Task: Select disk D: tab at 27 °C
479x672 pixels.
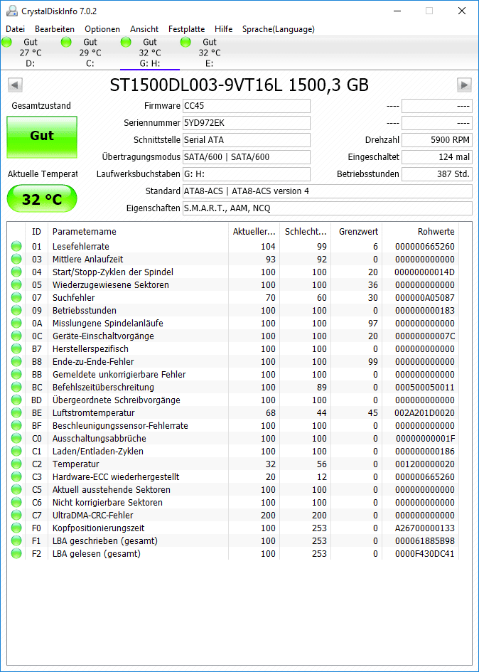Action: 30,53
